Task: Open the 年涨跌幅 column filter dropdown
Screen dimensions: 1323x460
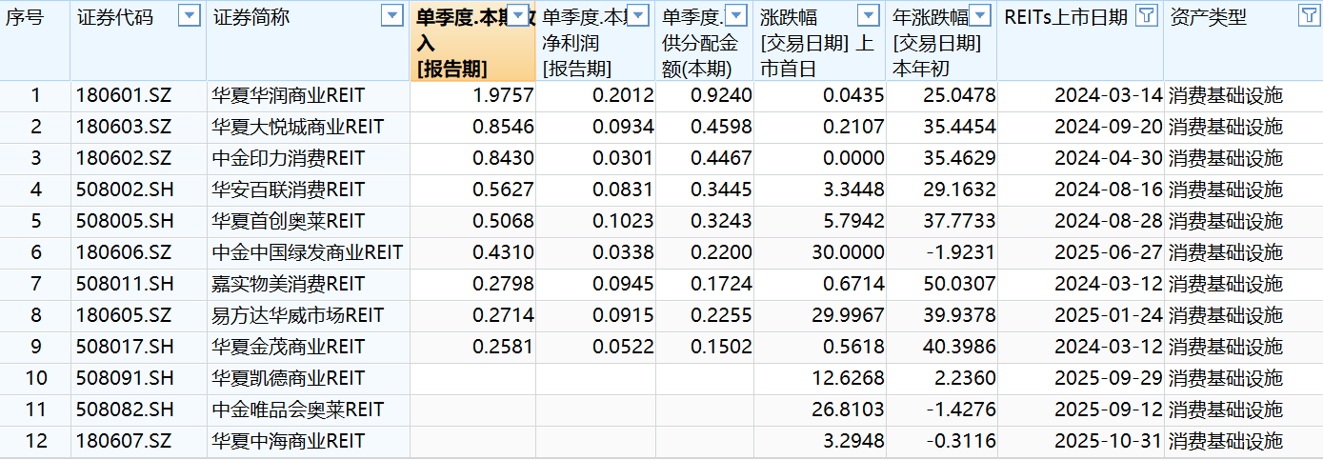Action: point(980,16)
